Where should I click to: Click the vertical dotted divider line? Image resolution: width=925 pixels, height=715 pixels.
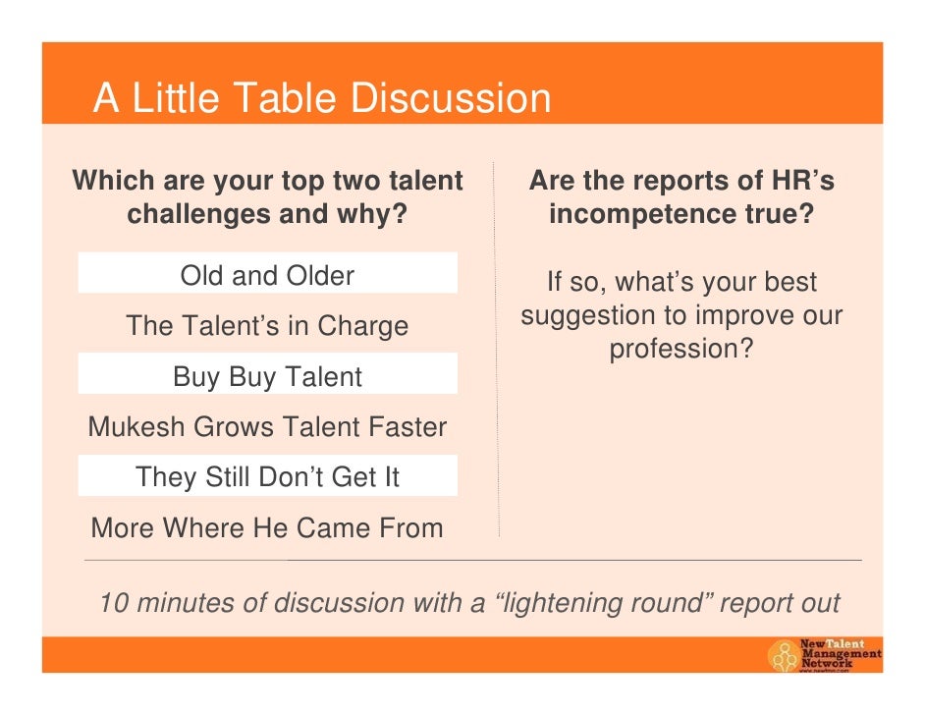496,348
